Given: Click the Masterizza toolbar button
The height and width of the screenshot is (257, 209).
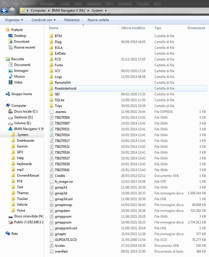Looking at the screenshot, I should (72, 20).
